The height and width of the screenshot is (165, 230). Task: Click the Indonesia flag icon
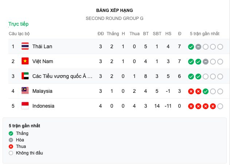click(25, 106)
